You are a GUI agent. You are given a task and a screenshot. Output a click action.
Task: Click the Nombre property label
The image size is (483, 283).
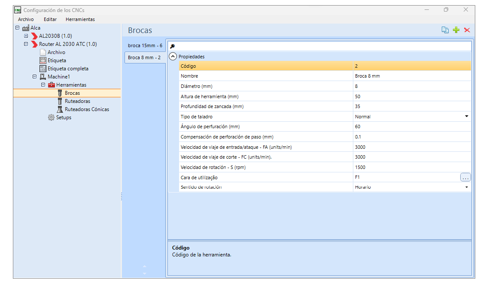(x=189, y=76)
